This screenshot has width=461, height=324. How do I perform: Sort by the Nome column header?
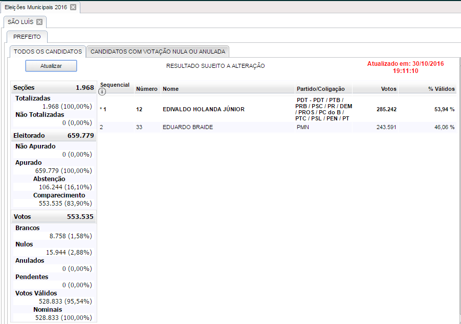pos(170,89)
